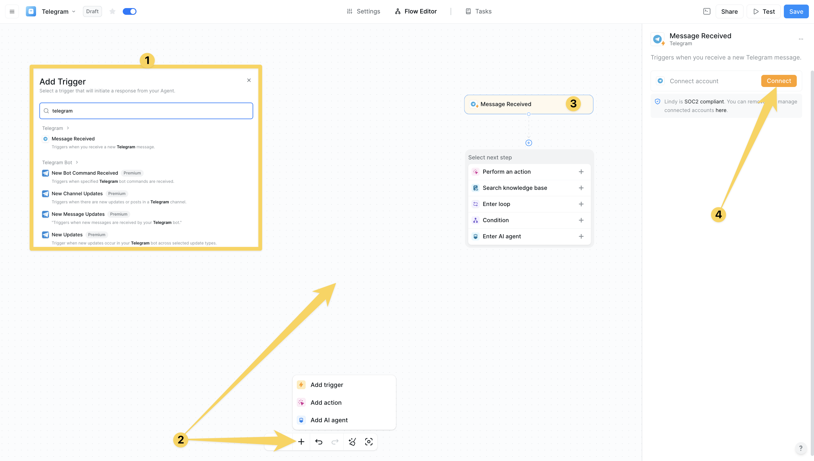Open three-dot menu for Message Received
Viewport: 814px width, 461px height.
(x=801, y=39)
